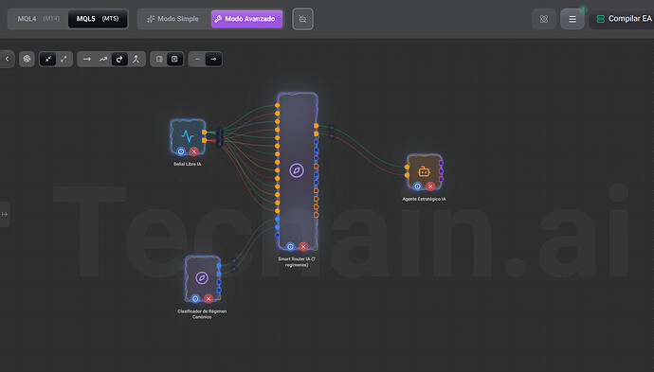This screenshot has height=372, width=654.
Task: Select the outward-arrows expand layout icon
Action: click(x=64, y=59)
